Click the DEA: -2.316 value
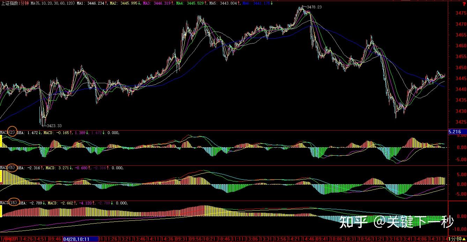The image size is (467, 242). (29, 167)
